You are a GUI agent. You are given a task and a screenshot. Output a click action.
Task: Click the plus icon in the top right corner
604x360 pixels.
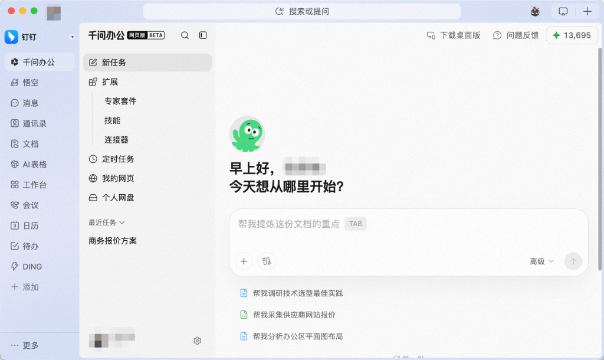tap(587, 12)
